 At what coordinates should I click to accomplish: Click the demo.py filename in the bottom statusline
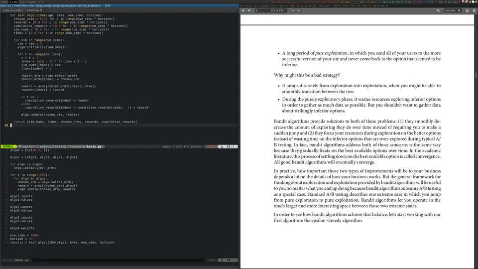(22, 260)
